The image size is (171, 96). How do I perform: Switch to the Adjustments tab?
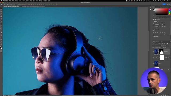[160, 17]
